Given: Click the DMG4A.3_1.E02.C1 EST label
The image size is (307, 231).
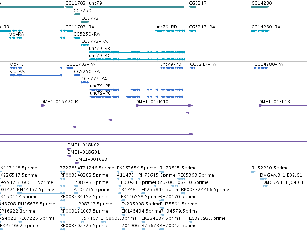Looking at the screenshot, I should [x=281, y=175].
